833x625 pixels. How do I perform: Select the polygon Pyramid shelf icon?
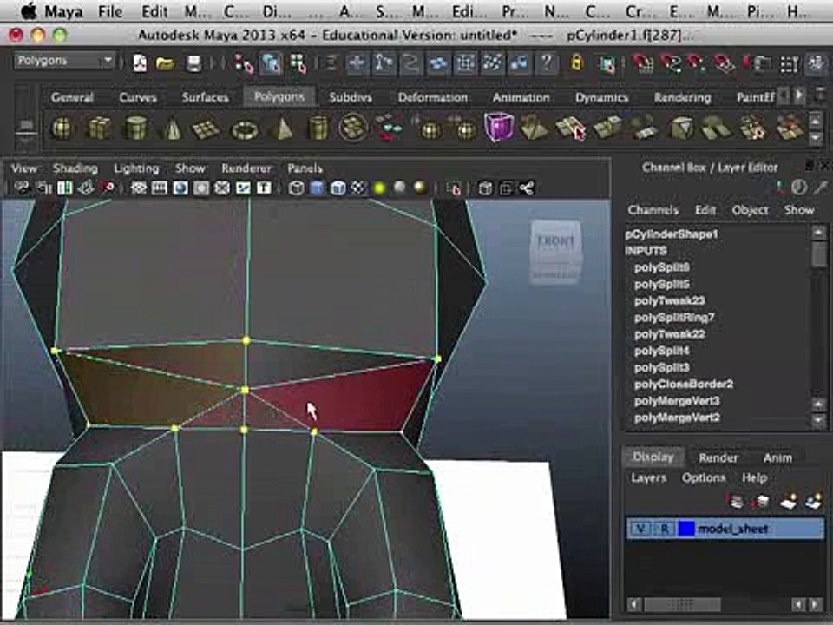point(283,128)
